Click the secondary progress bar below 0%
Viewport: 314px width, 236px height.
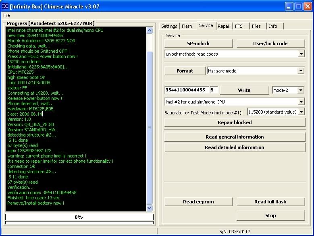(79, 223)
